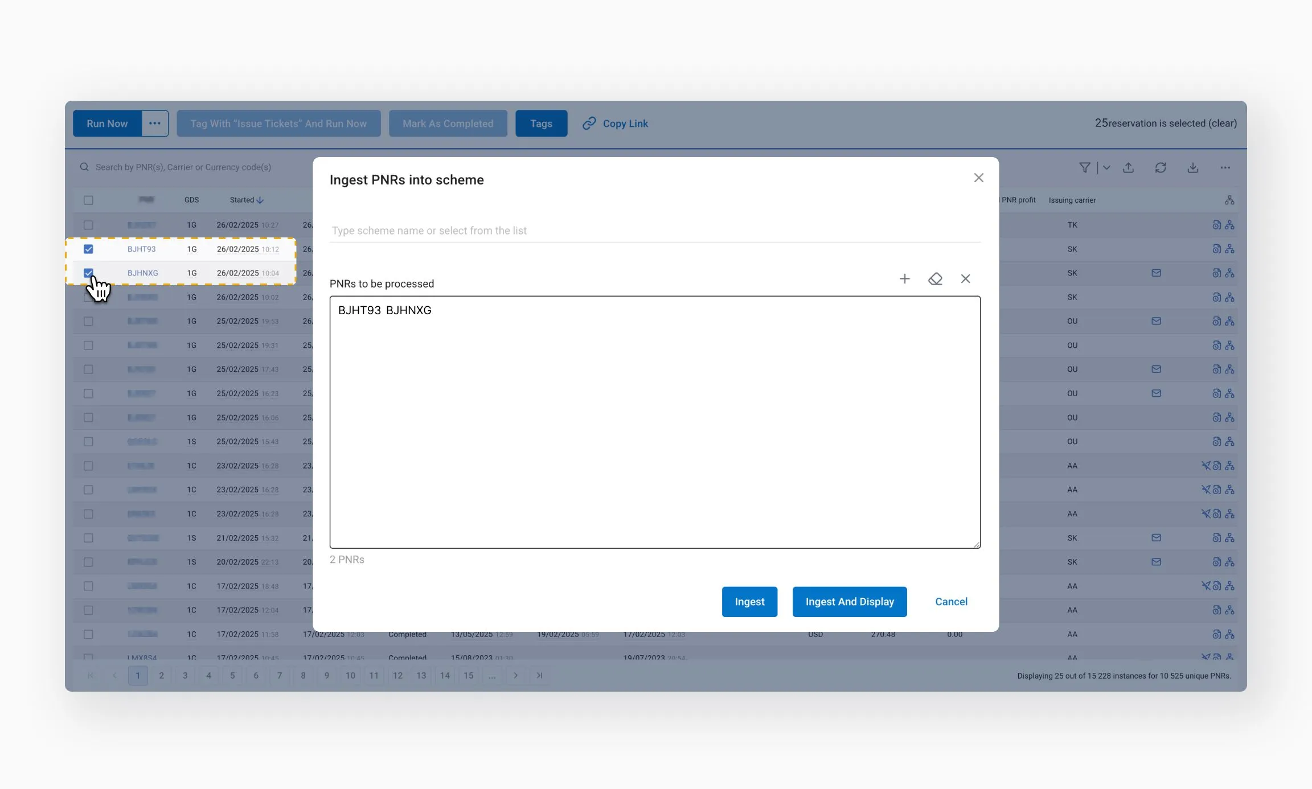Click the download icon in toolbar
Image resolution: width=1312 pixels, height=789 pixels.
pyautogui.click(x=1192, y=167)
